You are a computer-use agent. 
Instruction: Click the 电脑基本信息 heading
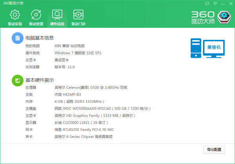tap(40, 38)
